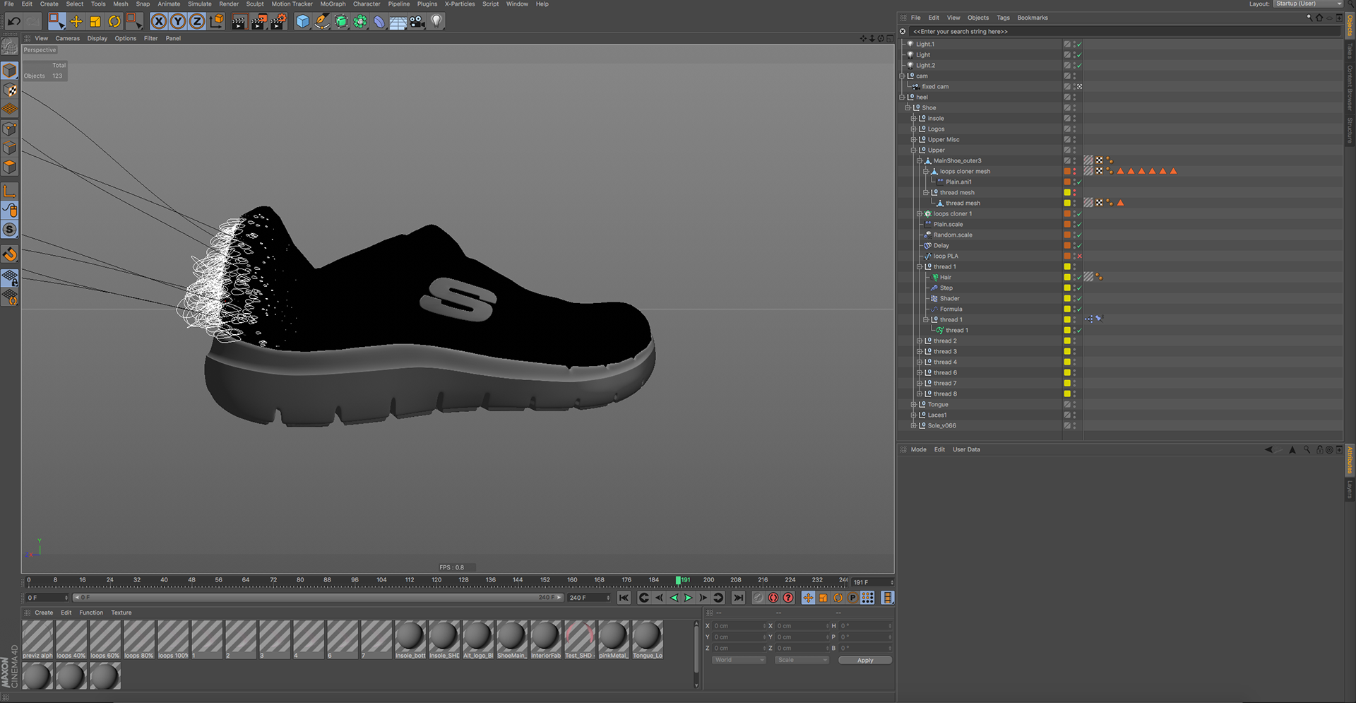The image size is (1356, 703).
Task: Expand the Tongue group
Action: (x=913, y=405)
